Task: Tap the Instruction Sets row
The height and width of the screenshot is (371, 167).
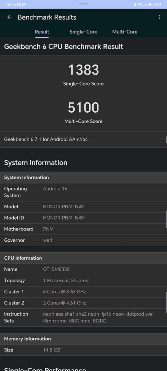Action: pyautogui.click(x=83, y=317)
